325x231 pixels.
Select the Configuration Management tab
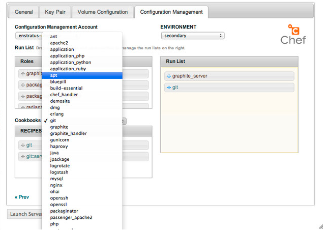(x=171, y=12)
